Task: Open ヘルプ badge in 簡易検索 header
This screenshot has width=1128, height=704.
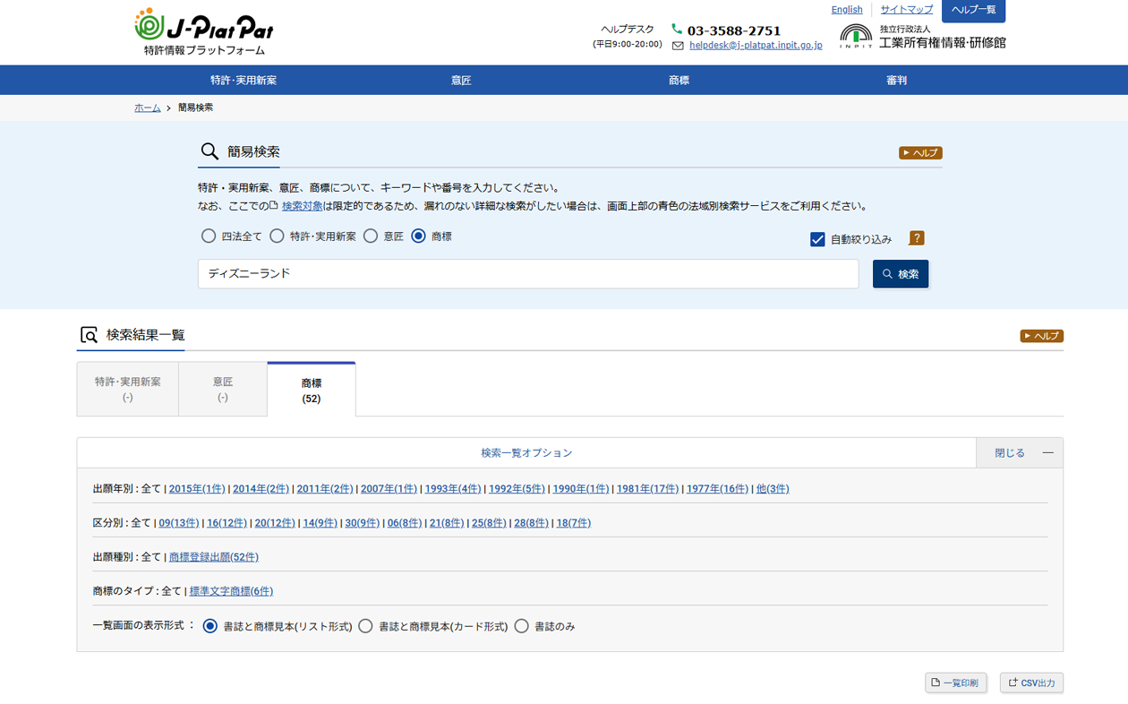Action: point(920,153)
